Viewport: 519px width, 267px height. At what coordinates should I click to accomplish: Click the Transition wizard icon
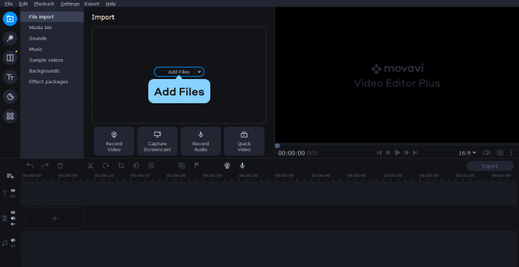pyautogui.click(x=181, y=166)
